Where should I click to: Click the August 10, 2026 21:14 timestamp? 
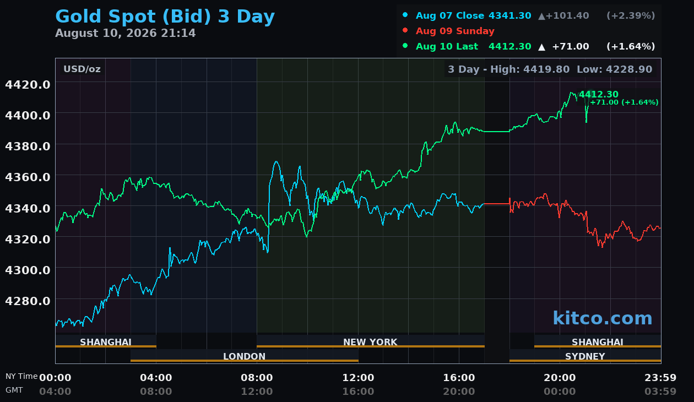(125, 33)
